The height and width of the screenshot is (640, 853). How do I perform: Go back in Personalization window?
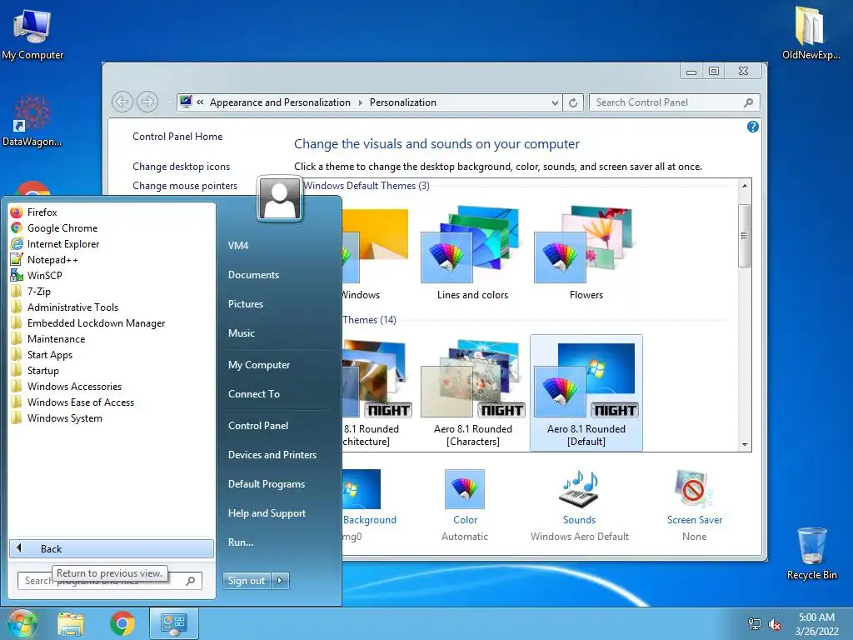(122, 102)
